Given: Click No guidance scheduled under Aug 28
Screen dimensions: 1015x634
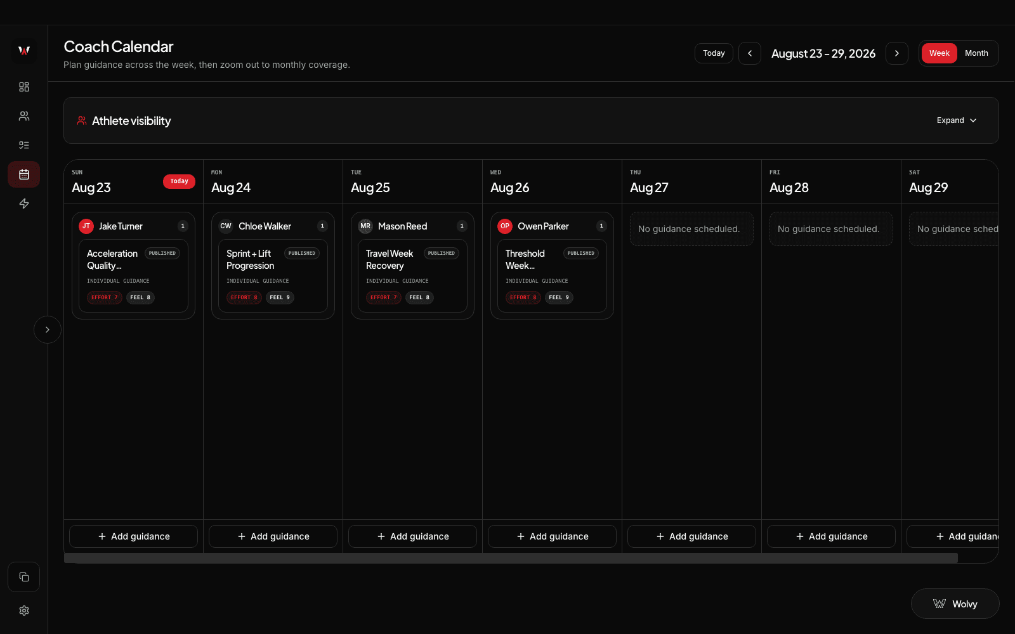Looking at the screenshot, I should click(831, 229).
